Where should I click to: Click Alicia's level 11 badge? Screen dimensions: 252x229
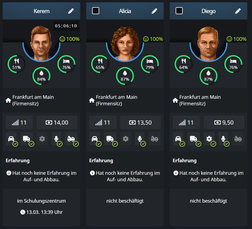point(103,123)
